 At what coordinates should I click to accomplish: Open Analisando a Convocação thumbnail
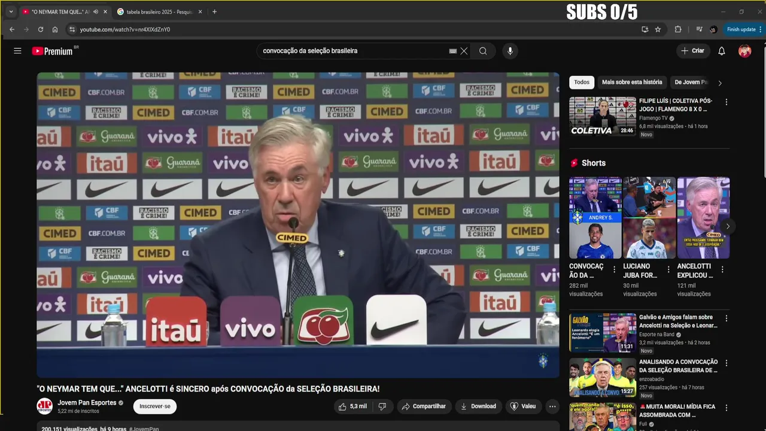click(x=603, y=377)
